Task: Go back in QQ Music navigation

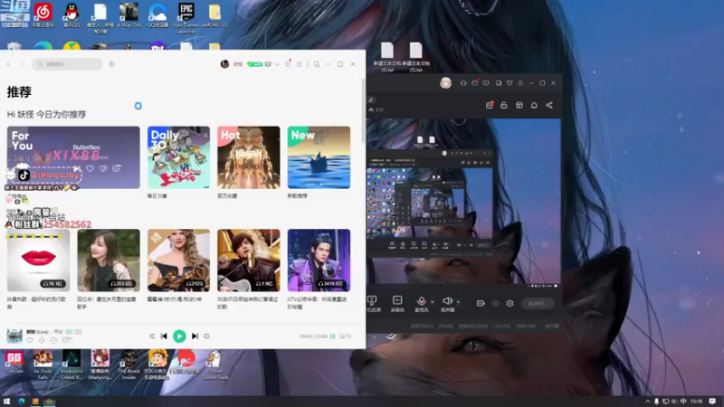Action: (x=9, y=64)
